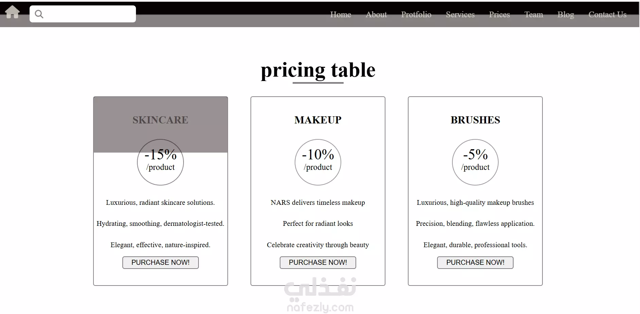Open the Prices nav item
The image size is (640, 314).
click(x=499, y=15)
